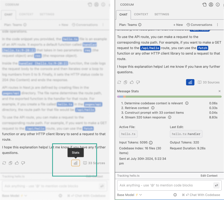
Task: Switch to the SETTINGS tab in the right panel
Action: coord(162,14)
